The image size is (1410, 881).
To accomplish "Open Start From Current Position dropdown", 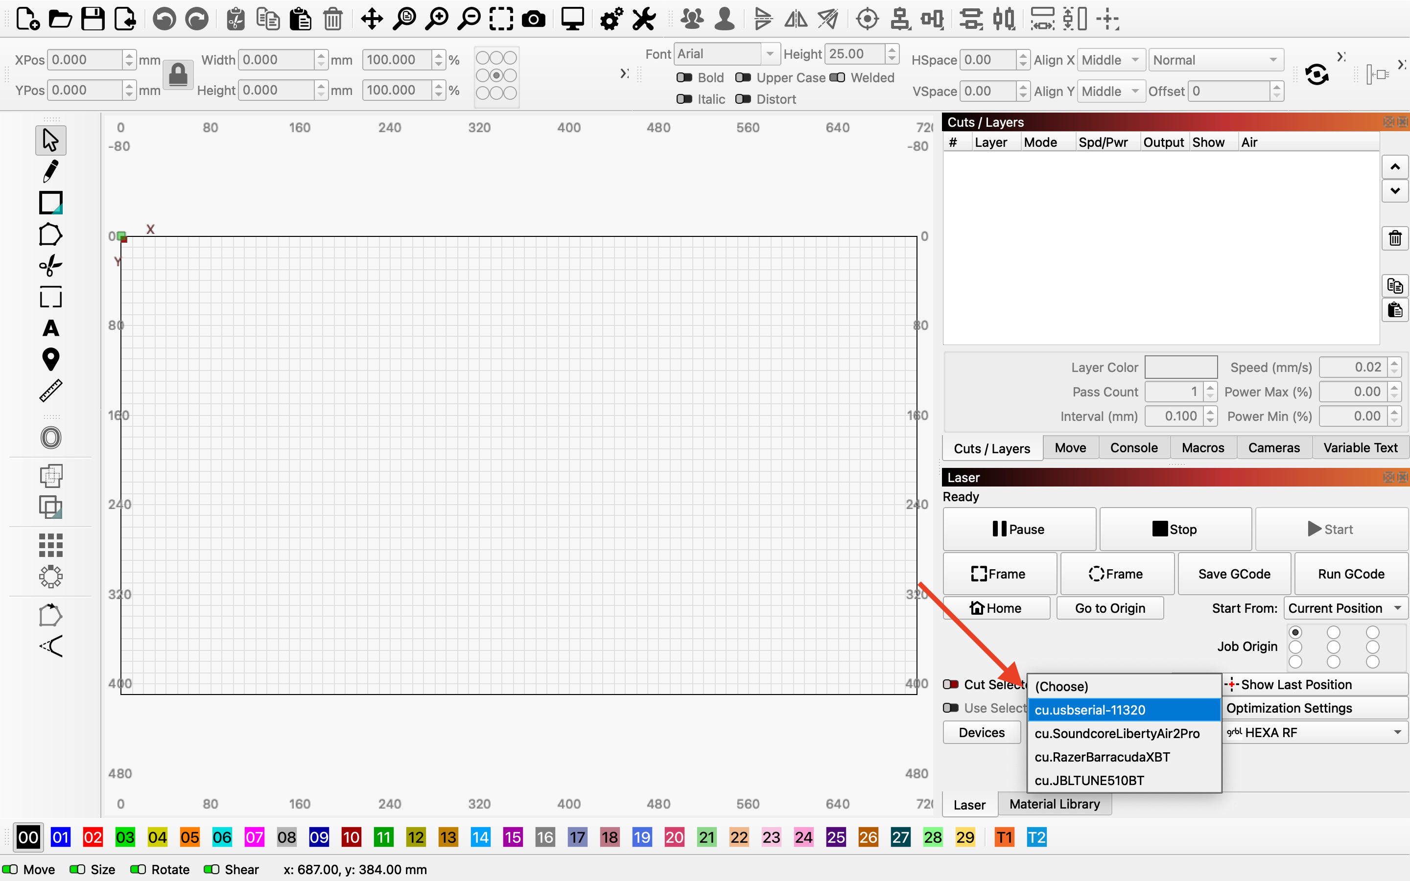I will coord(1345,608).
